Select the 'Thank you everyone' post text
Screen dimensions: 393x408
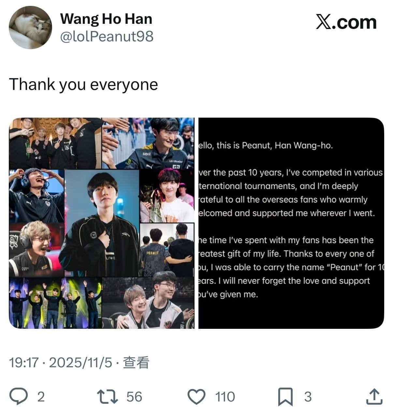(x=83, y=84)
